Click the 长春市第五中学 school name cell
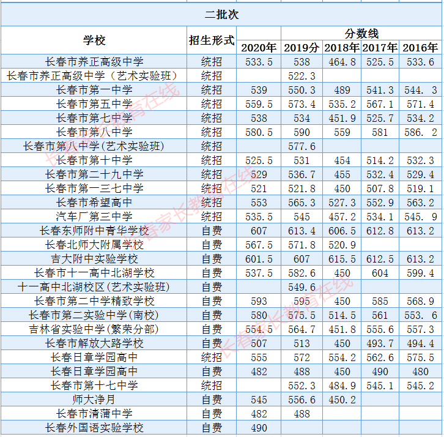The width and height of the screenshot is (444, 437). tap(94, 104)
